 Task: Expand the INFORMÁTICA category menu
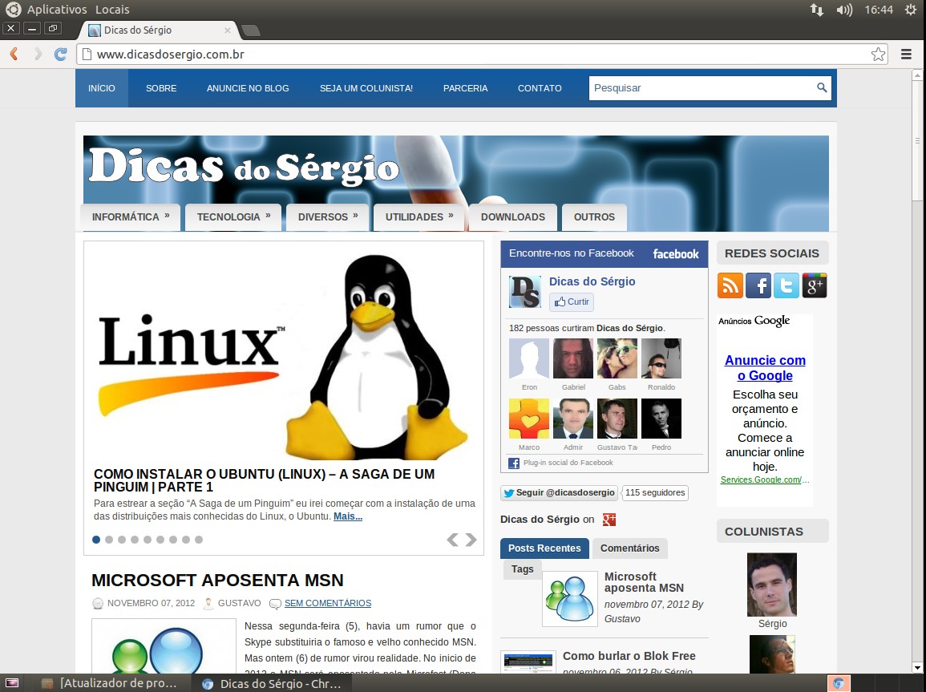point(131,217)
